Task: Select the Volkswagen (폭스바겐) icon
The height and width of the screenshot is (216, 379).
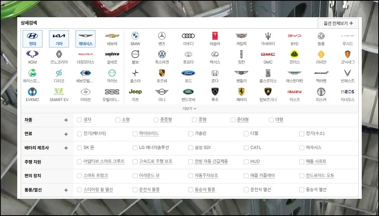Action: click(x=162, y=54)
